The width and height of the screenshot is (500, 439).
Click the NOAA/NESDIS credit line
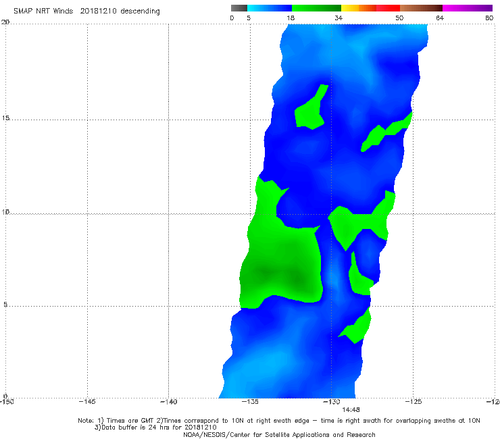(x=279, y=434)
